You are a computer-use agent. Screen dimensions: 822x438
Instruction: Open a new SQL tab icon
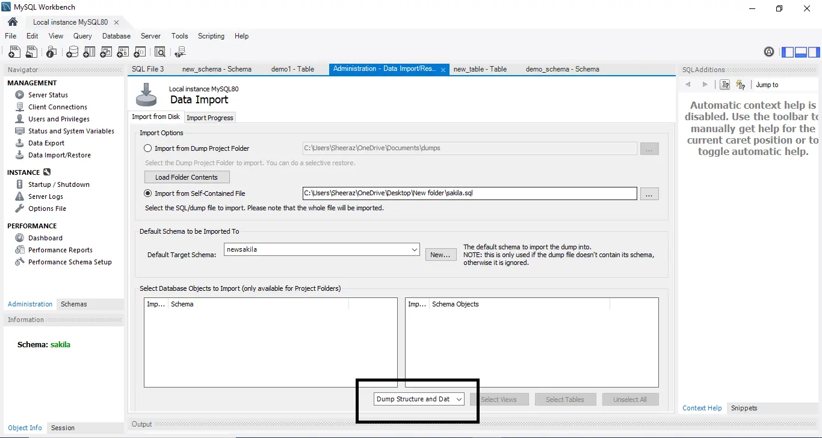tap(14, 52)
